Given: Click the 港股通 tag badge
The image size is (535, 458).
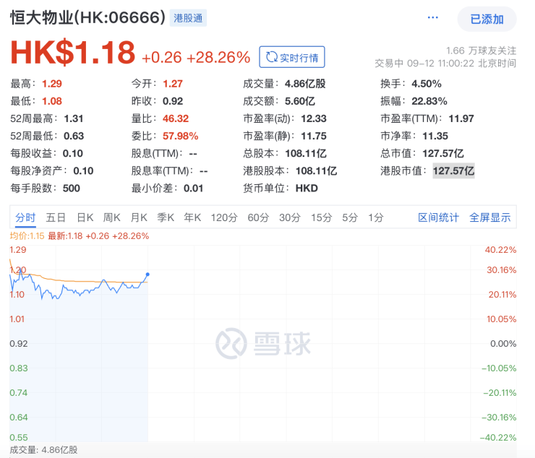Looking at the screenshot, I should [x=187, y=18].
